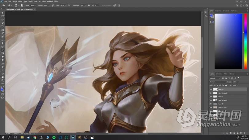Select the Eraser tool in toolbox
249x140 pixels.
tap(2, 50)
